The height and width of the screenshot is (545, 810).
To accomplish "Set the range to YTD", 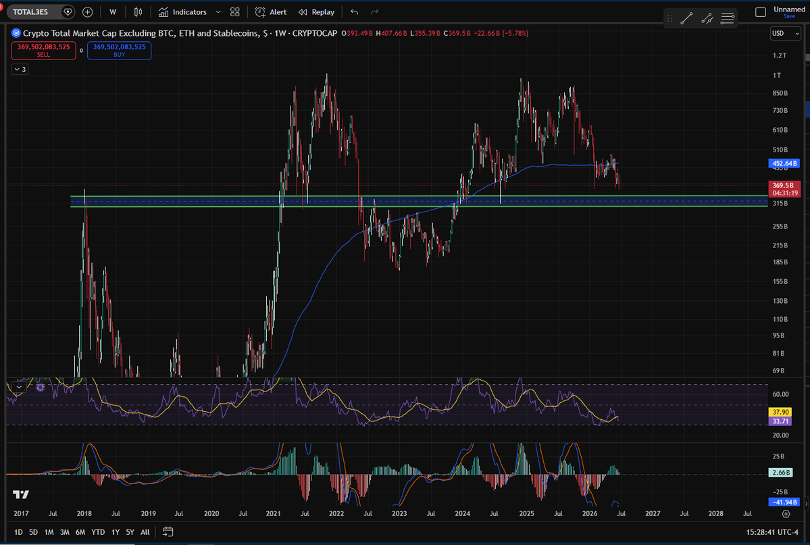I will [98, 532].
